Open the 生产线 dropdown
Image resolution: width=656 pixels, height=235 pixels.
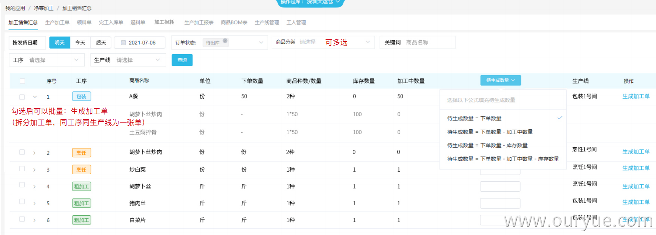coord(128,60)
